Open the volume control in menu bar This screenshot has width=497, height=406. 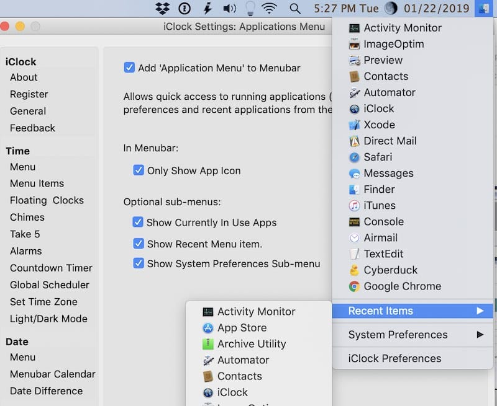(229, 9)
